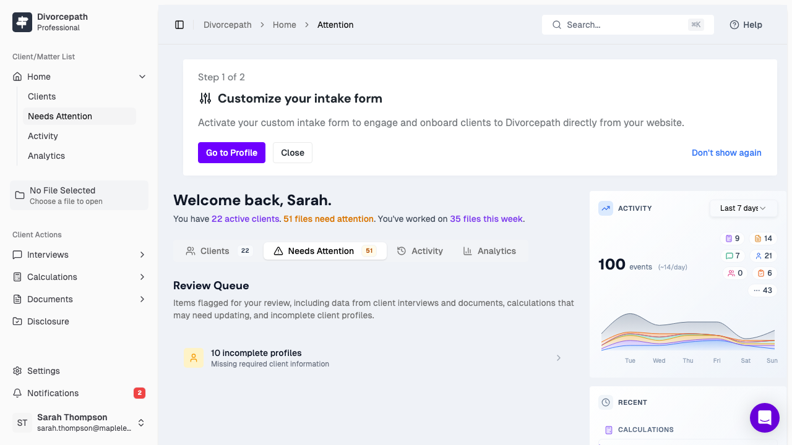This screenshot has height=445, width=792.
Task: Select the pink people badge showing 0
Action: [x=735, y=273]
